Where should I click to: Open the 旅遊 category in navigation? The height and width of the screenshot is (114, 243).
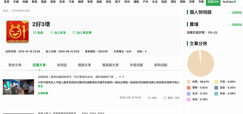(x=164, y=2)
